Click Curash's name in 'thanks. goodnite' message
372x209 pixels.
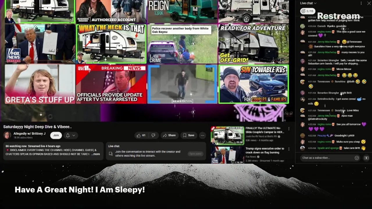[321, 26]
